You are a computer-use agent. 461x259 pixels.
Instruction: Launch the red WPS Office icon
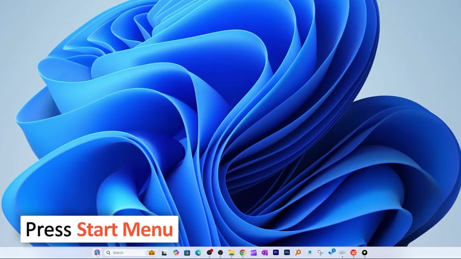click(x=354, y=253)
